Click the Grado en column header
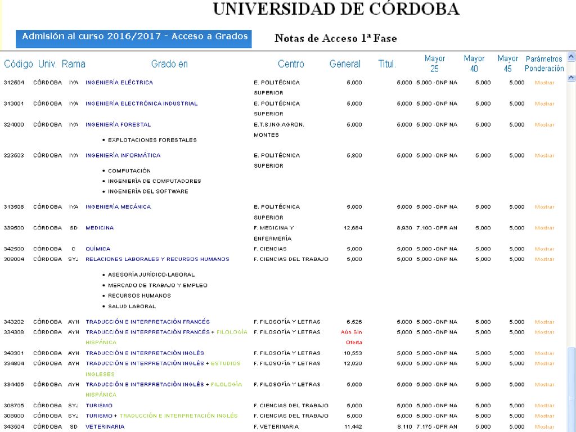576x432 pixels. 169,64
